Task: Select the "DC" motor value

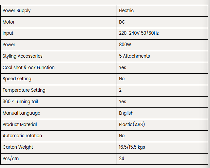Action: 122,22
